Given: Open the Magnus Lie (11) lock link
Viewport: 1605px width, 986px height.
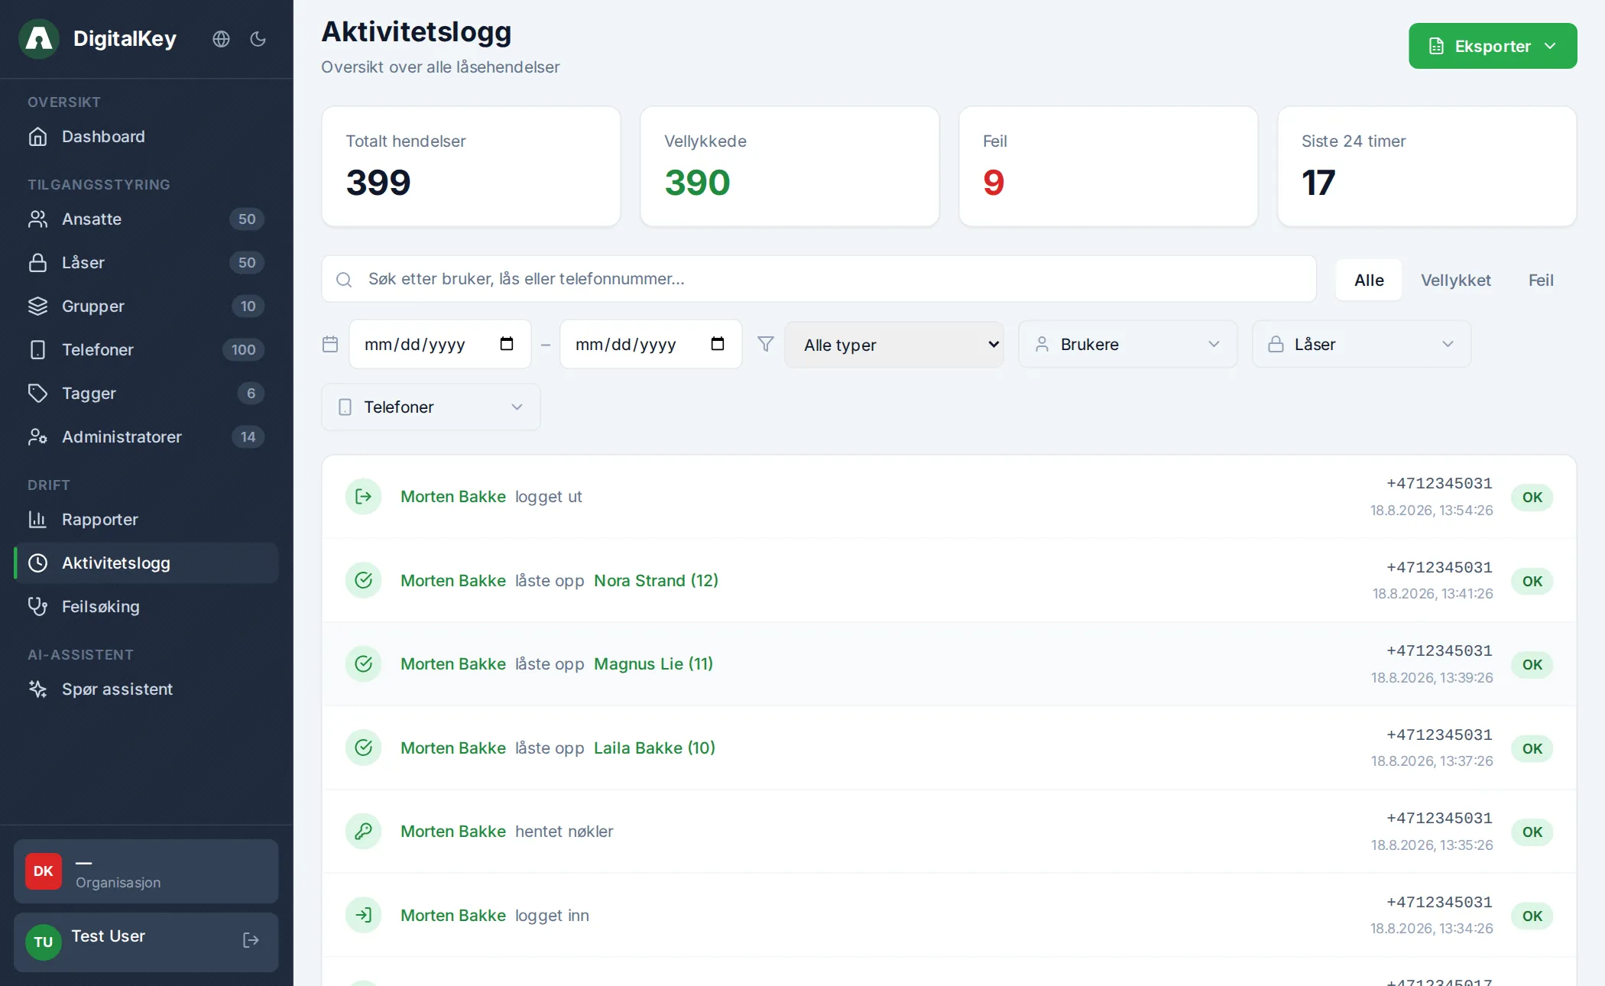Looking at the screenshot, I should [653, 664].
